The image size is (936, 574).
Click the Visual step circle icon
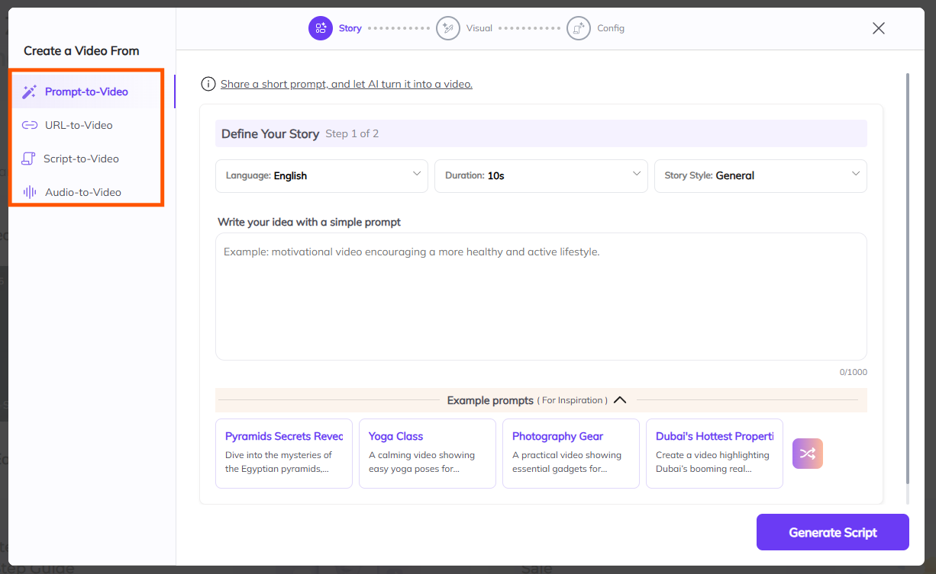pyautogui.click(x=448, y=28)
